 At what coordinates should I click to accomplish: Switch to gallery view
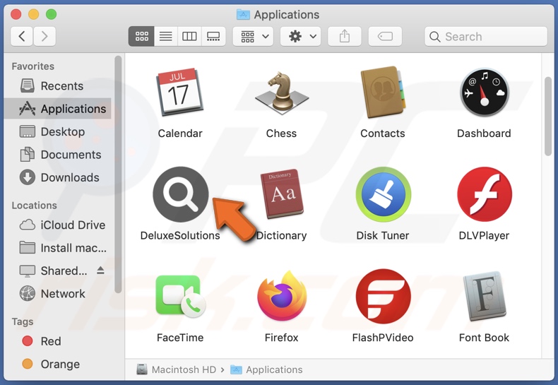click(x=213, y=36)
